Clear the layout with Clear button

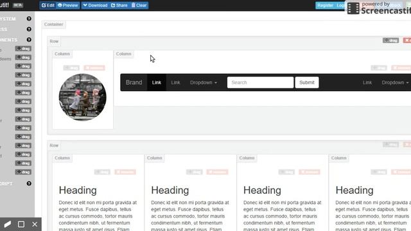click(139, 5)
